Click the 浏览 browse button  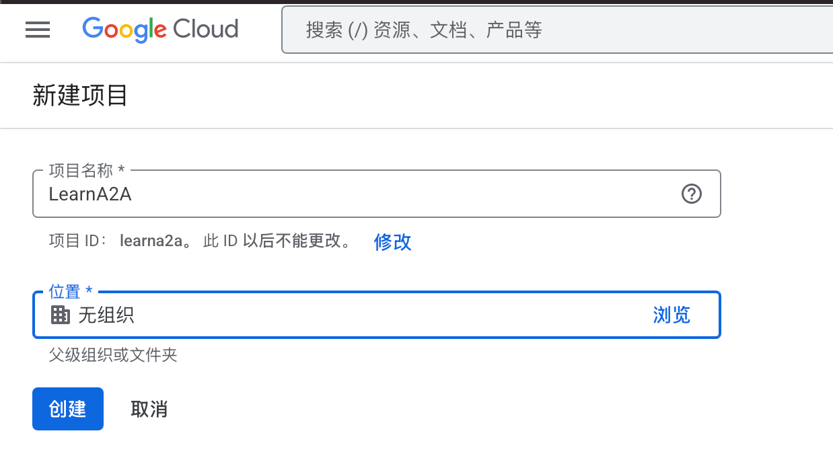point(671,315)
